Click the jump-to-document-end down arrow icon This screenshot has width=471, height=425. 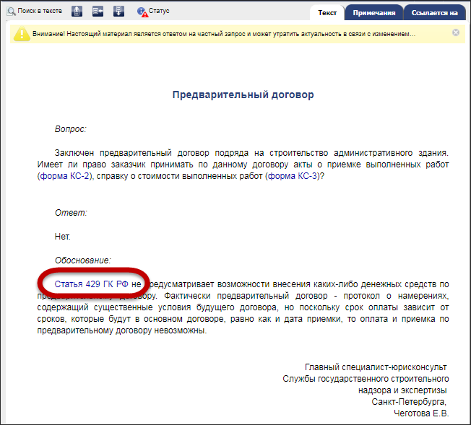click(x=118, y=12)
